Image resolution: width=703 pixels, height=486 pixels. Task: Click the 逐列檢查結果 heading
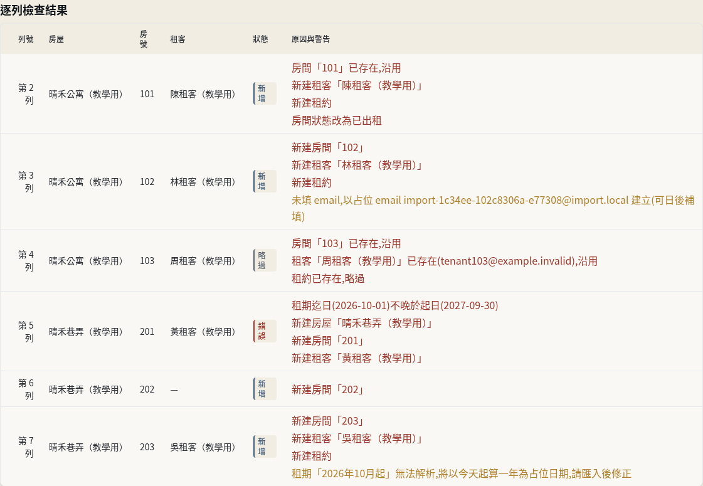pyautogui.click(x=34, y=10)
